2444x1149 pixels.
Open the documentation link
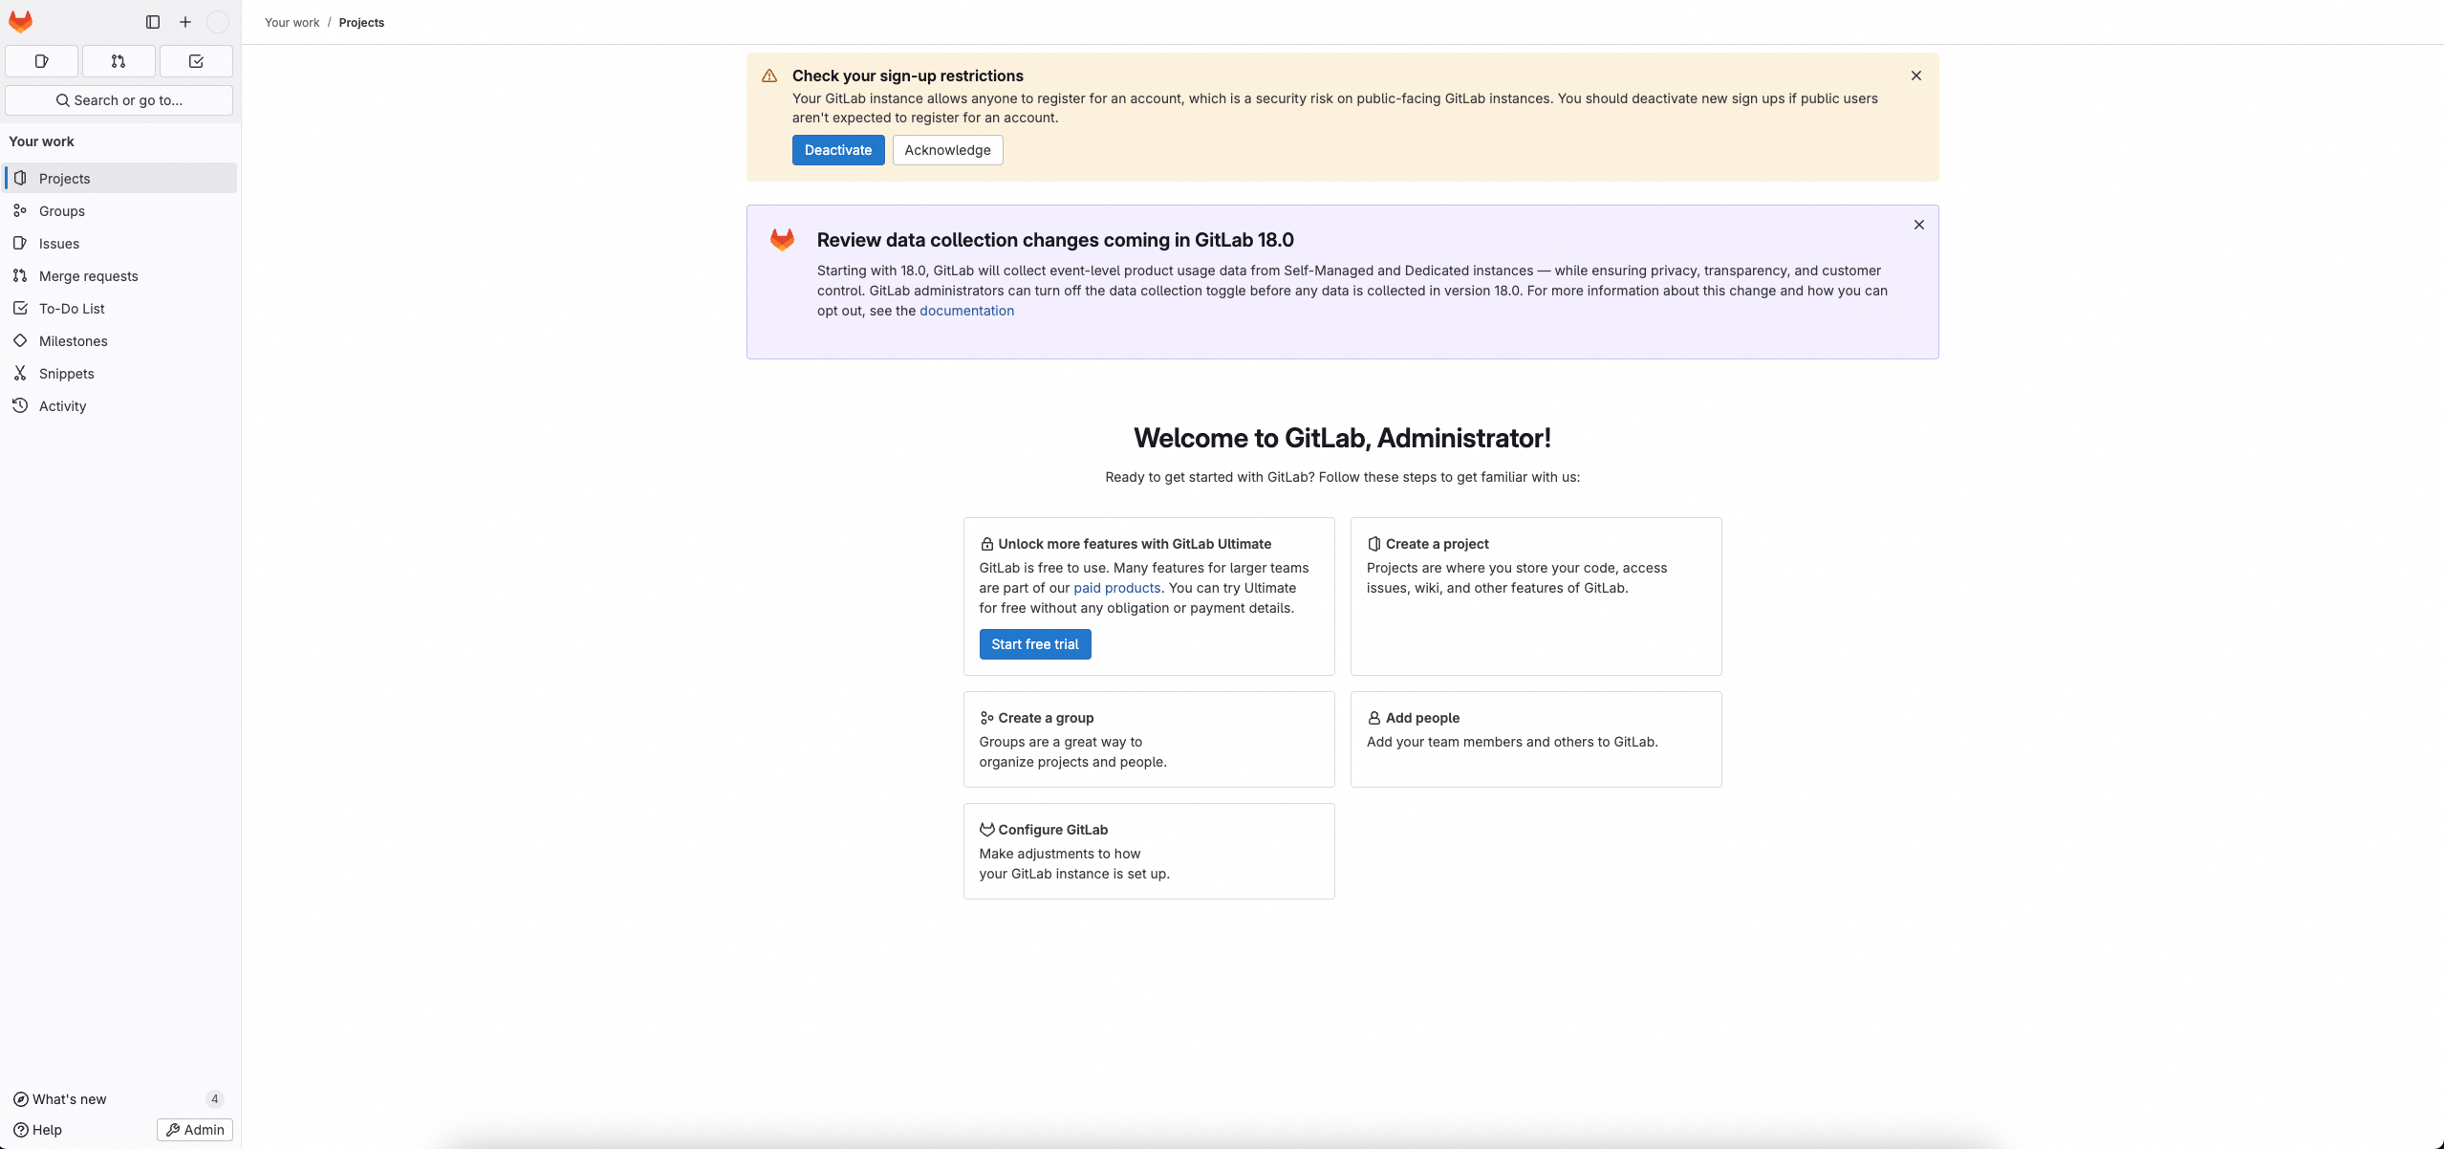966,311
